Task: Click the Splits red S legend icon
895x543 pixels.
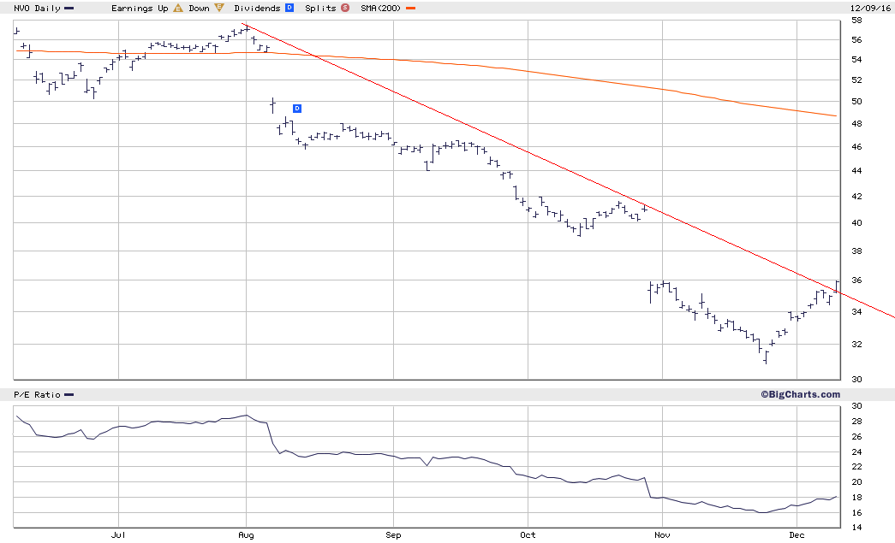Action: (345, 8)
